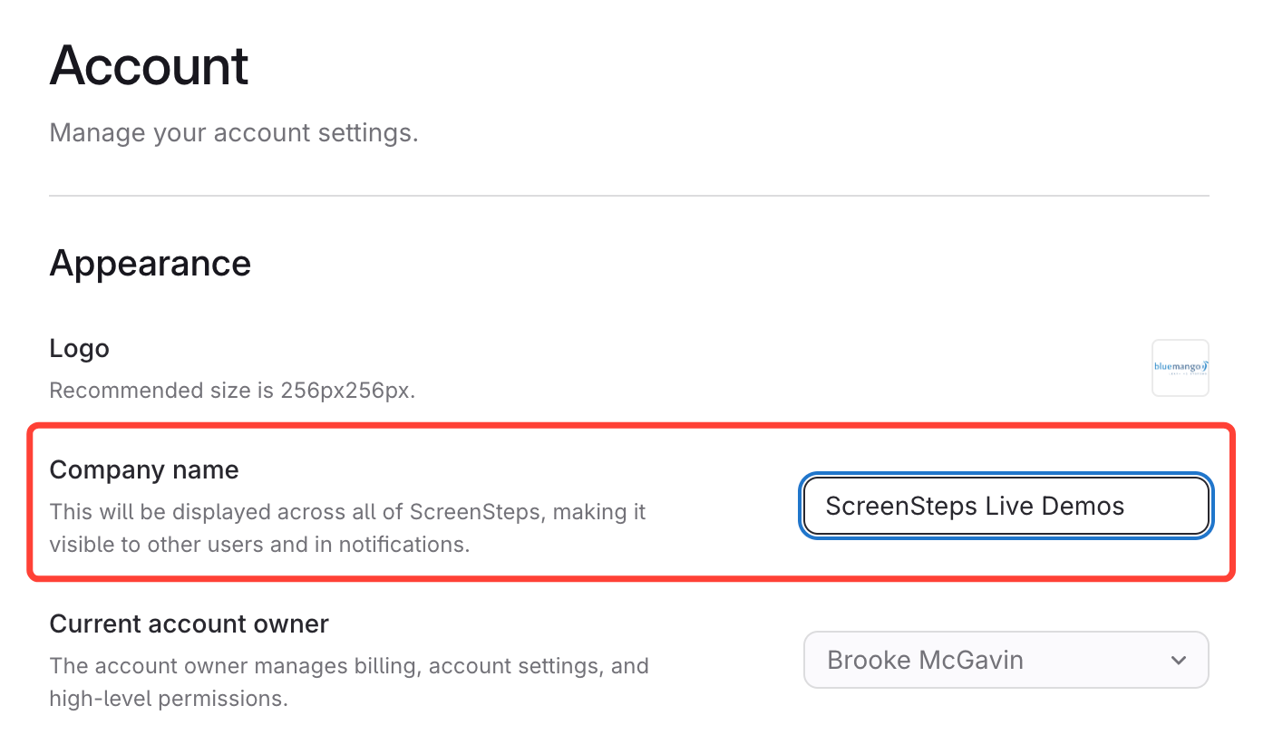Click the bluemango logo thumbnail
Image resolution: width=1273 pixels, height=754 pixels.
click(x=1180, y=368)
